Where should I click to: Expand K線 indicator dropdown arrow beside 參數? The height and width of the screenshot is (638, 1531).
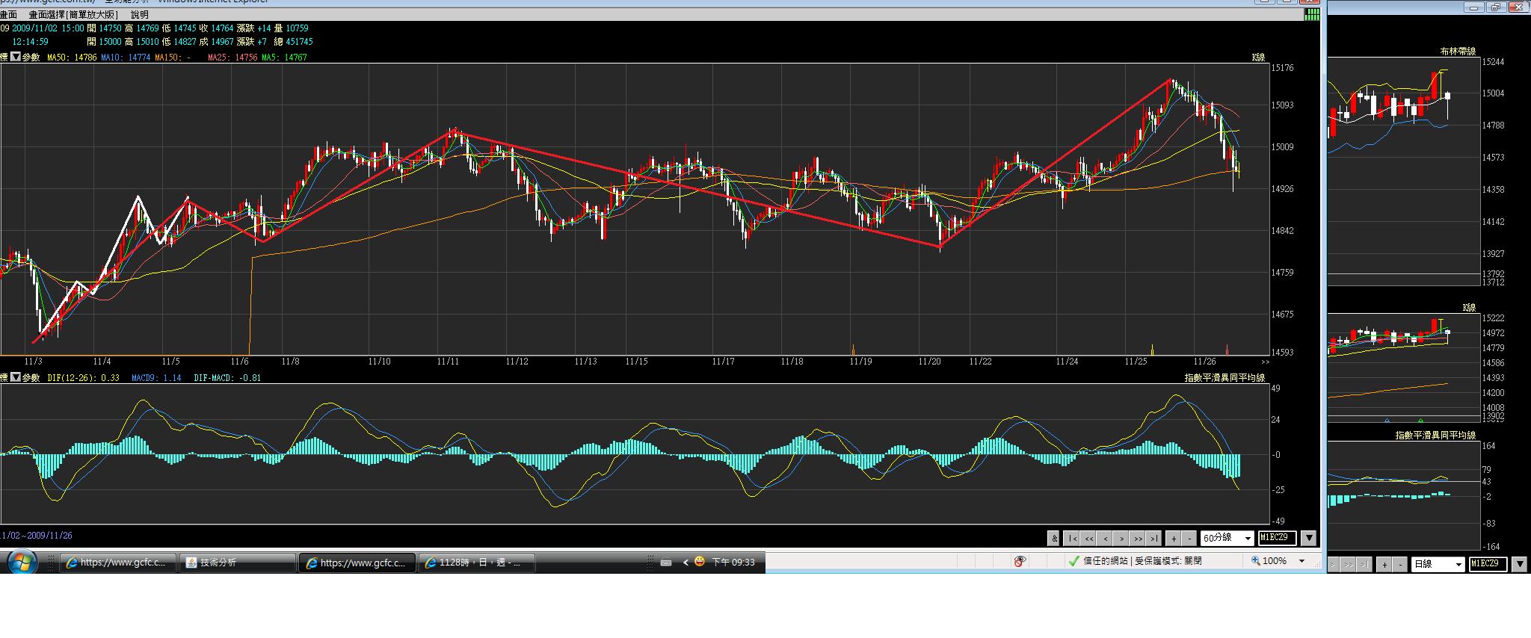pyautogui.click(x=15, y=57)
